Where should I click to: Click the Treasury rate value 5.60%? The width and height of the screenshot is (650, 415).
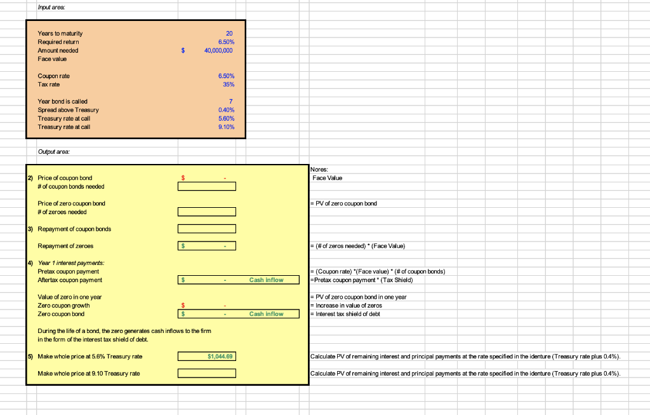[227, 118]
